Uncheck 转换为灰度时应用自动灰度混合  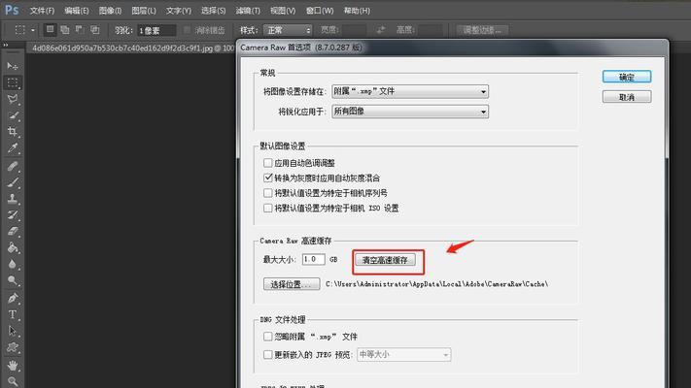coord(267,178)
